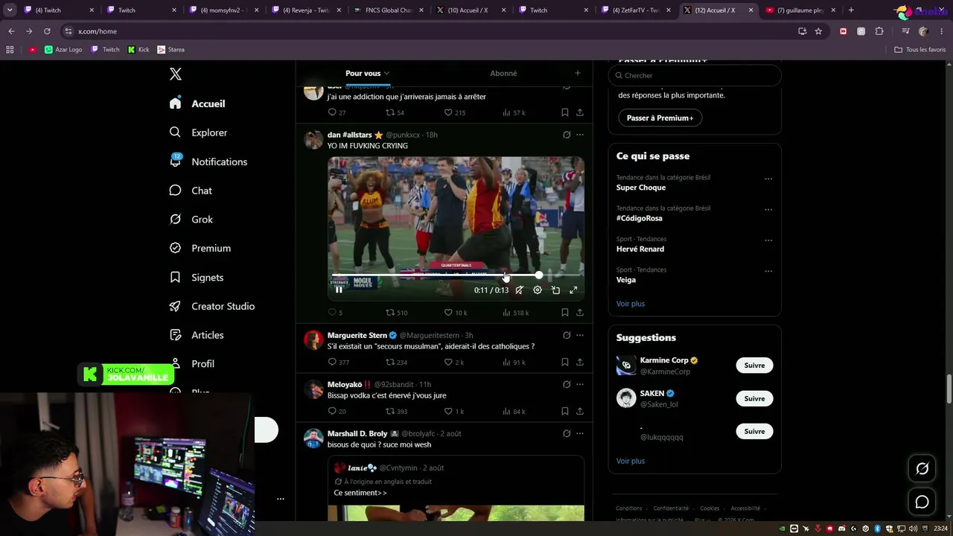The width and height of the screenshot is (953, 536).
Task: Open Grok in the sidebar
Action: (191, 220)
